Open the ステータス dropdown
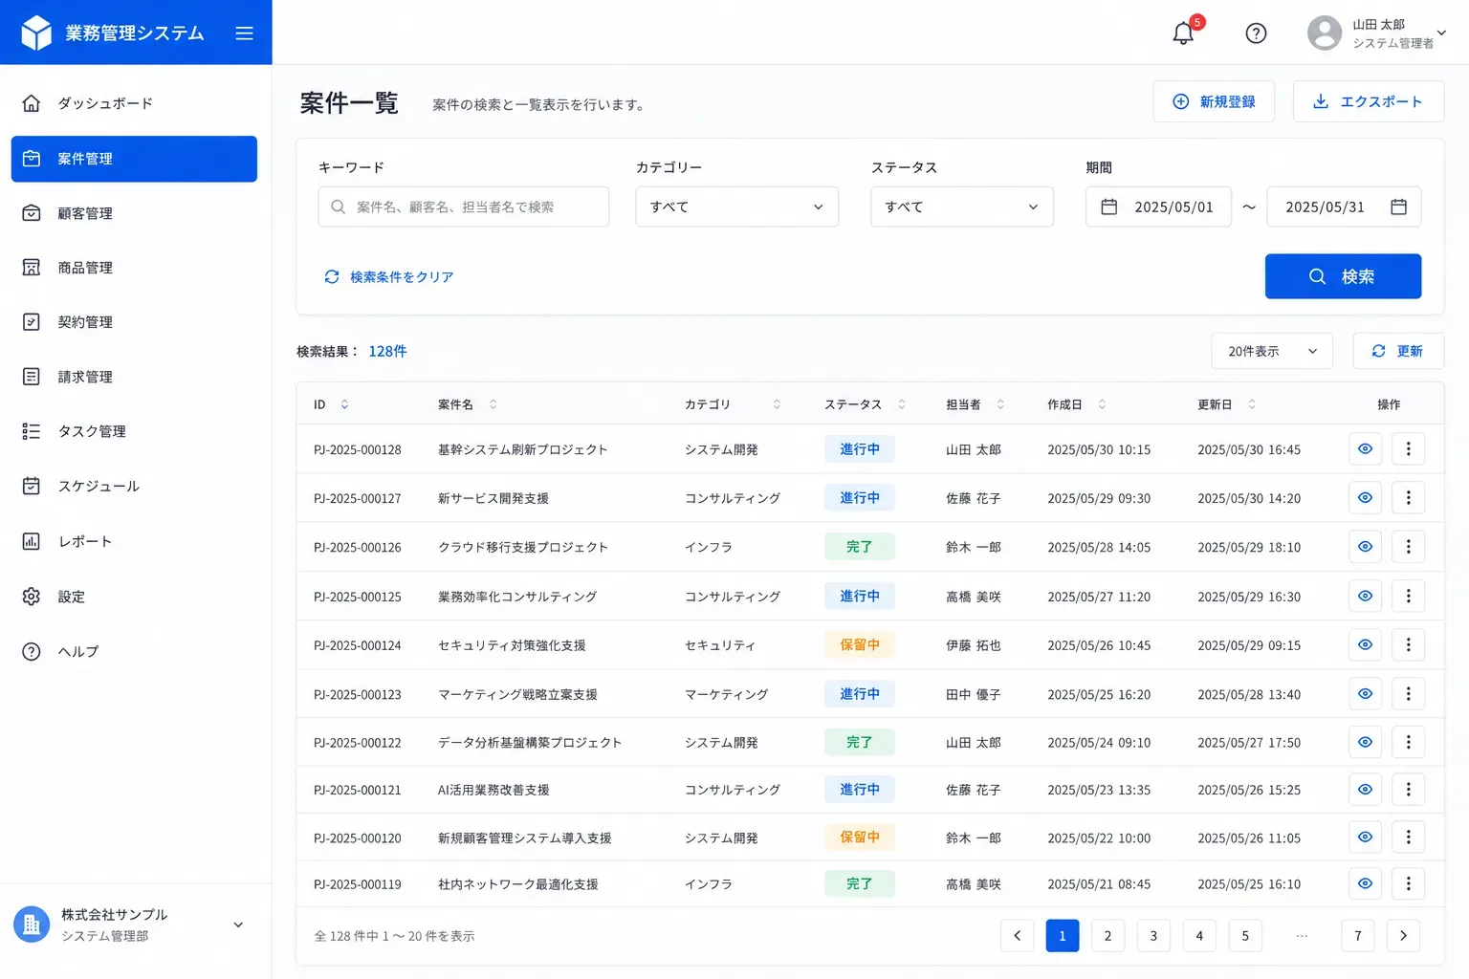 (961, 207)
